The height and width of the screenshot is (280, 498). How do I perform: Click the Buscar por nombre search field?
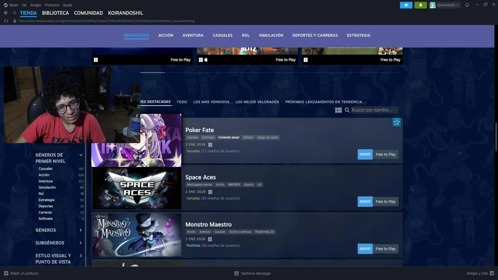click(x=374, y=110)
